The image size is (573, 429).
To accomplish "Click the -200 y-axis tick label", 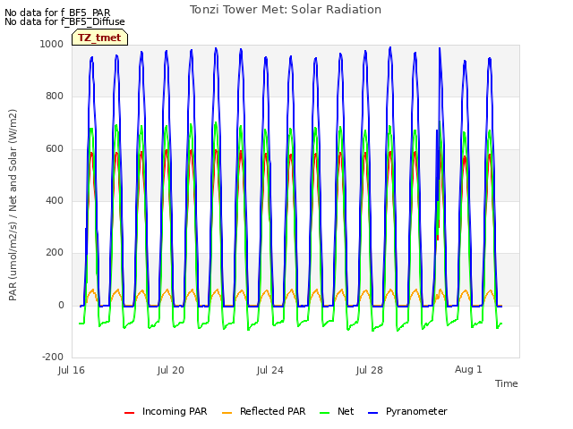I will (x=53, y=357).
